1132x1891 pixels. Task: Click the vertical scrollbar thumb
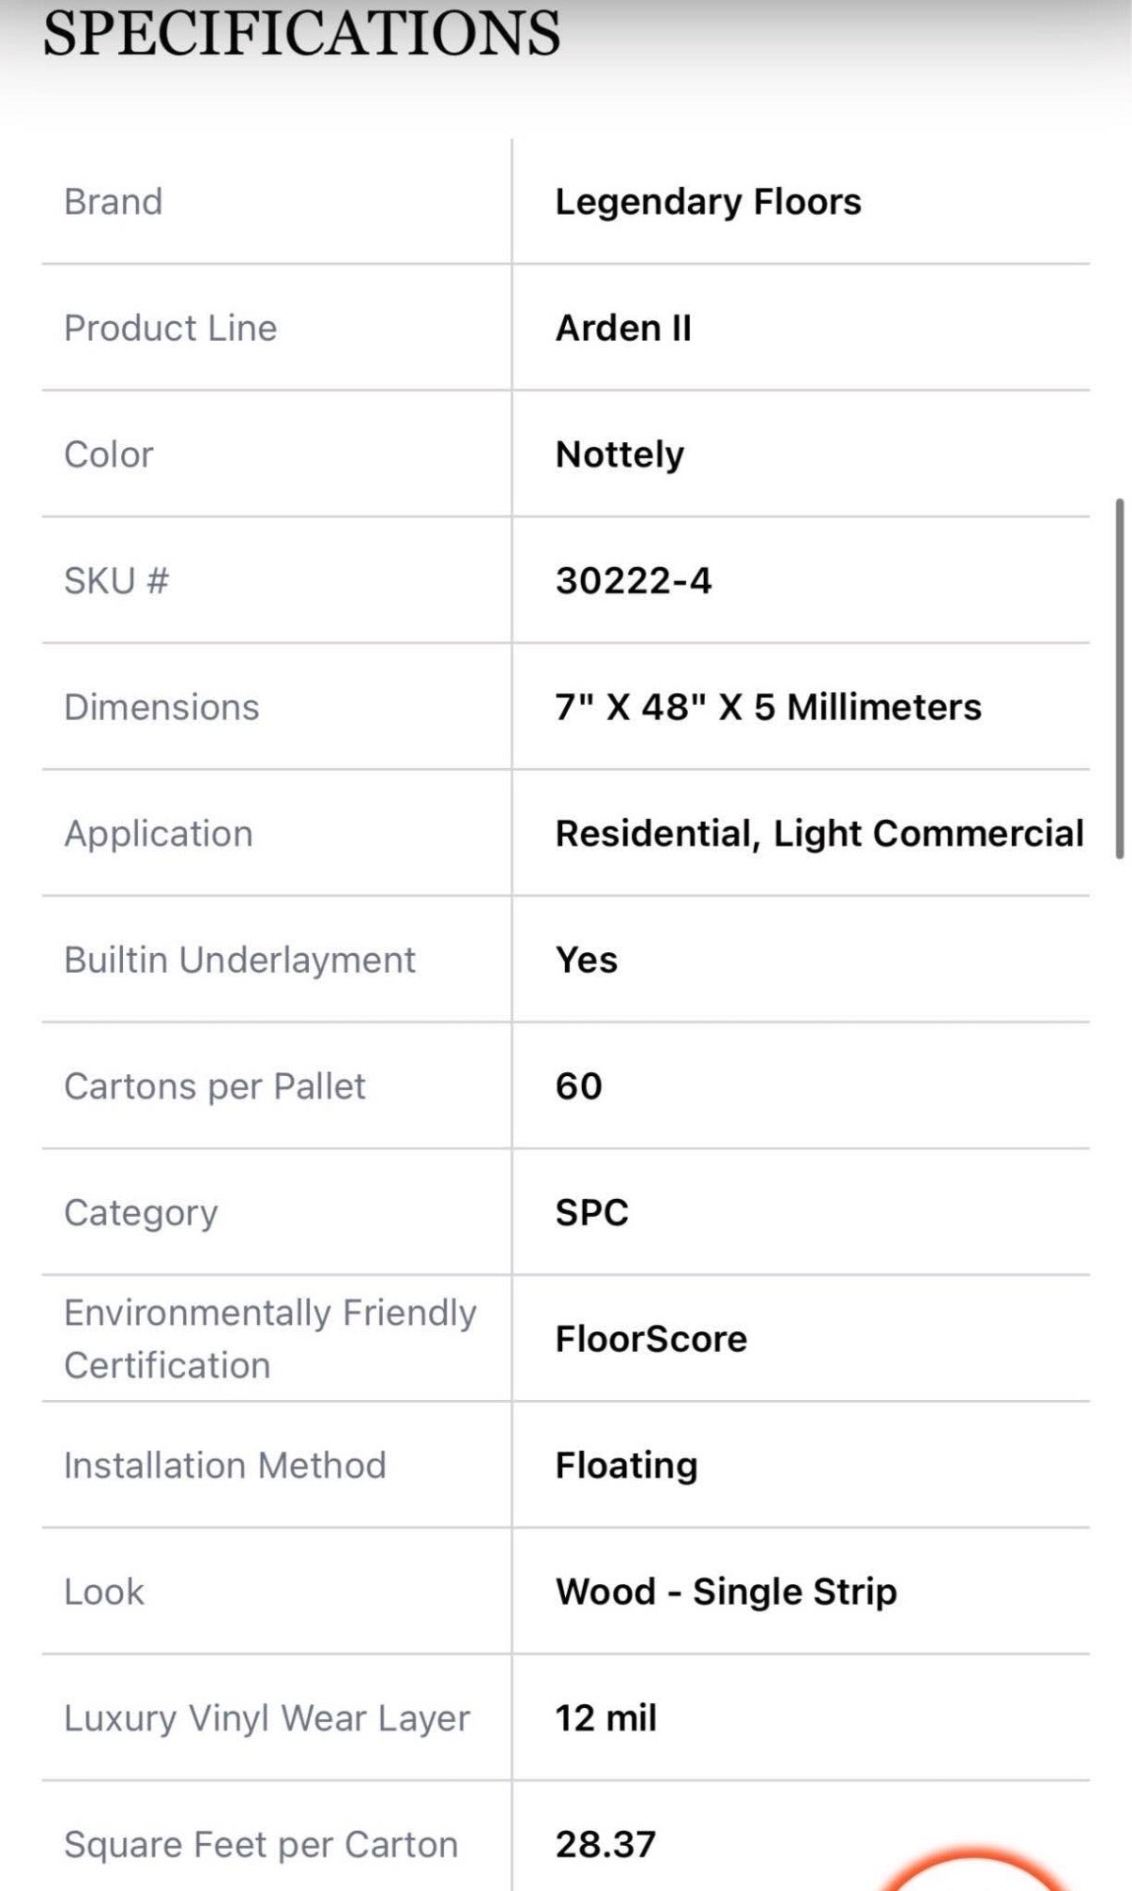(1119, 678)
